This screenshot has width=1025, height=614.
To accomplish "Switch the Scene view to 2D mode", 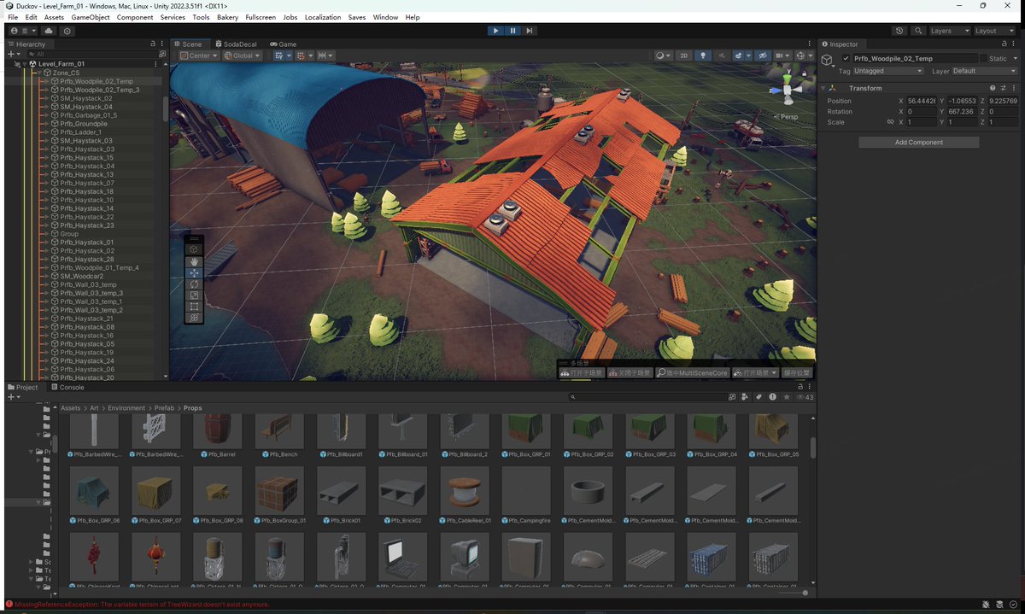I will coord(682,56).
